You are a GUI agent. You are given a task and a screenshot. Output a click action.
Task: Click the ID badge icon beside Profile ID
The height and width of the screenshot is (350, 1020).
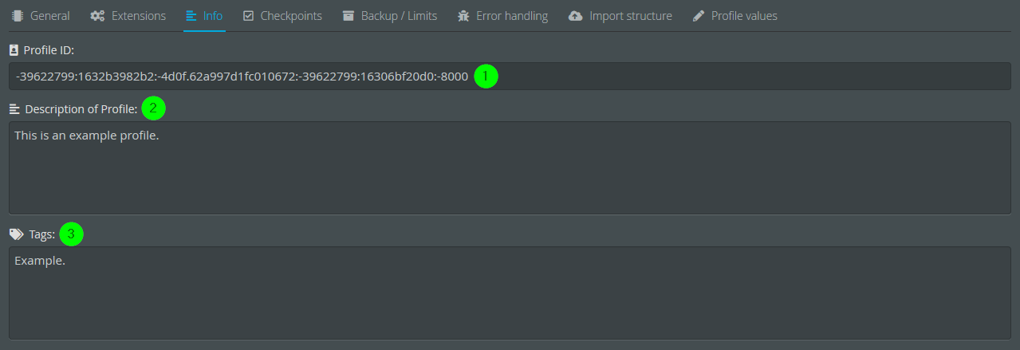(x=14, y=50)
